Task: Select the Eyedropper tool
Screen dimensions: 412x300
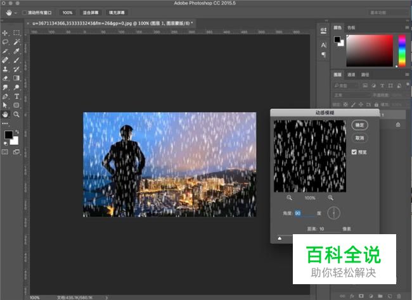Action: (16, 51)
